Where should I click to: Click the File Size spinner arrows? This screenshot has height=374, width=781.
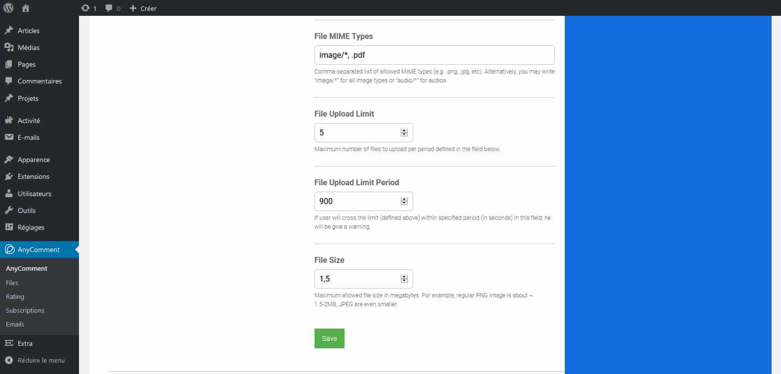click(x=404, y=279)
